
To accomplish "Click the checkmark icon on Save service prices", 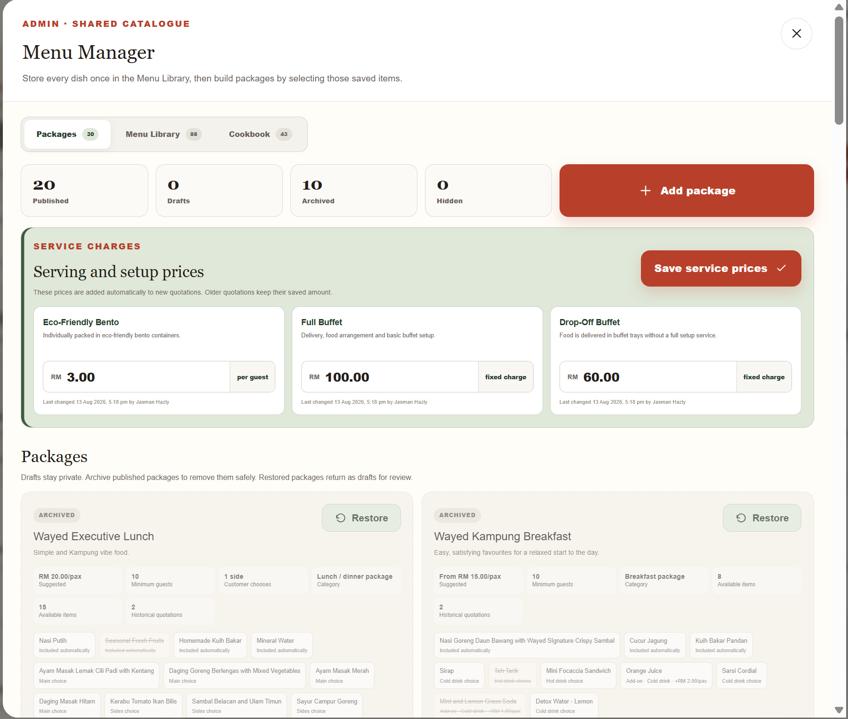I will [781, 268].
